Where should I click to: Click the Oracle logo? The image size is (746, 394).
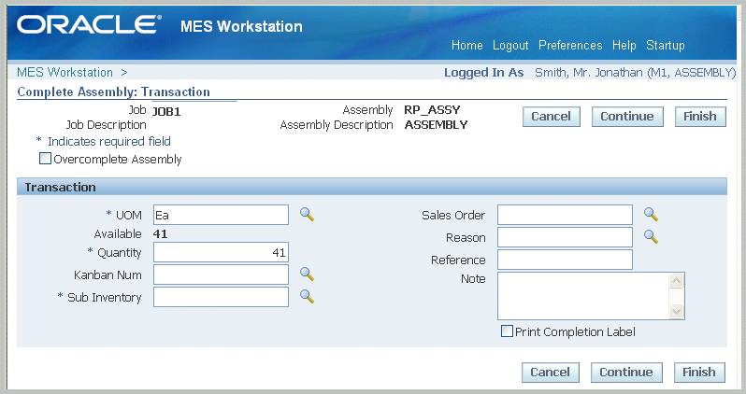(x=89, y=24)
